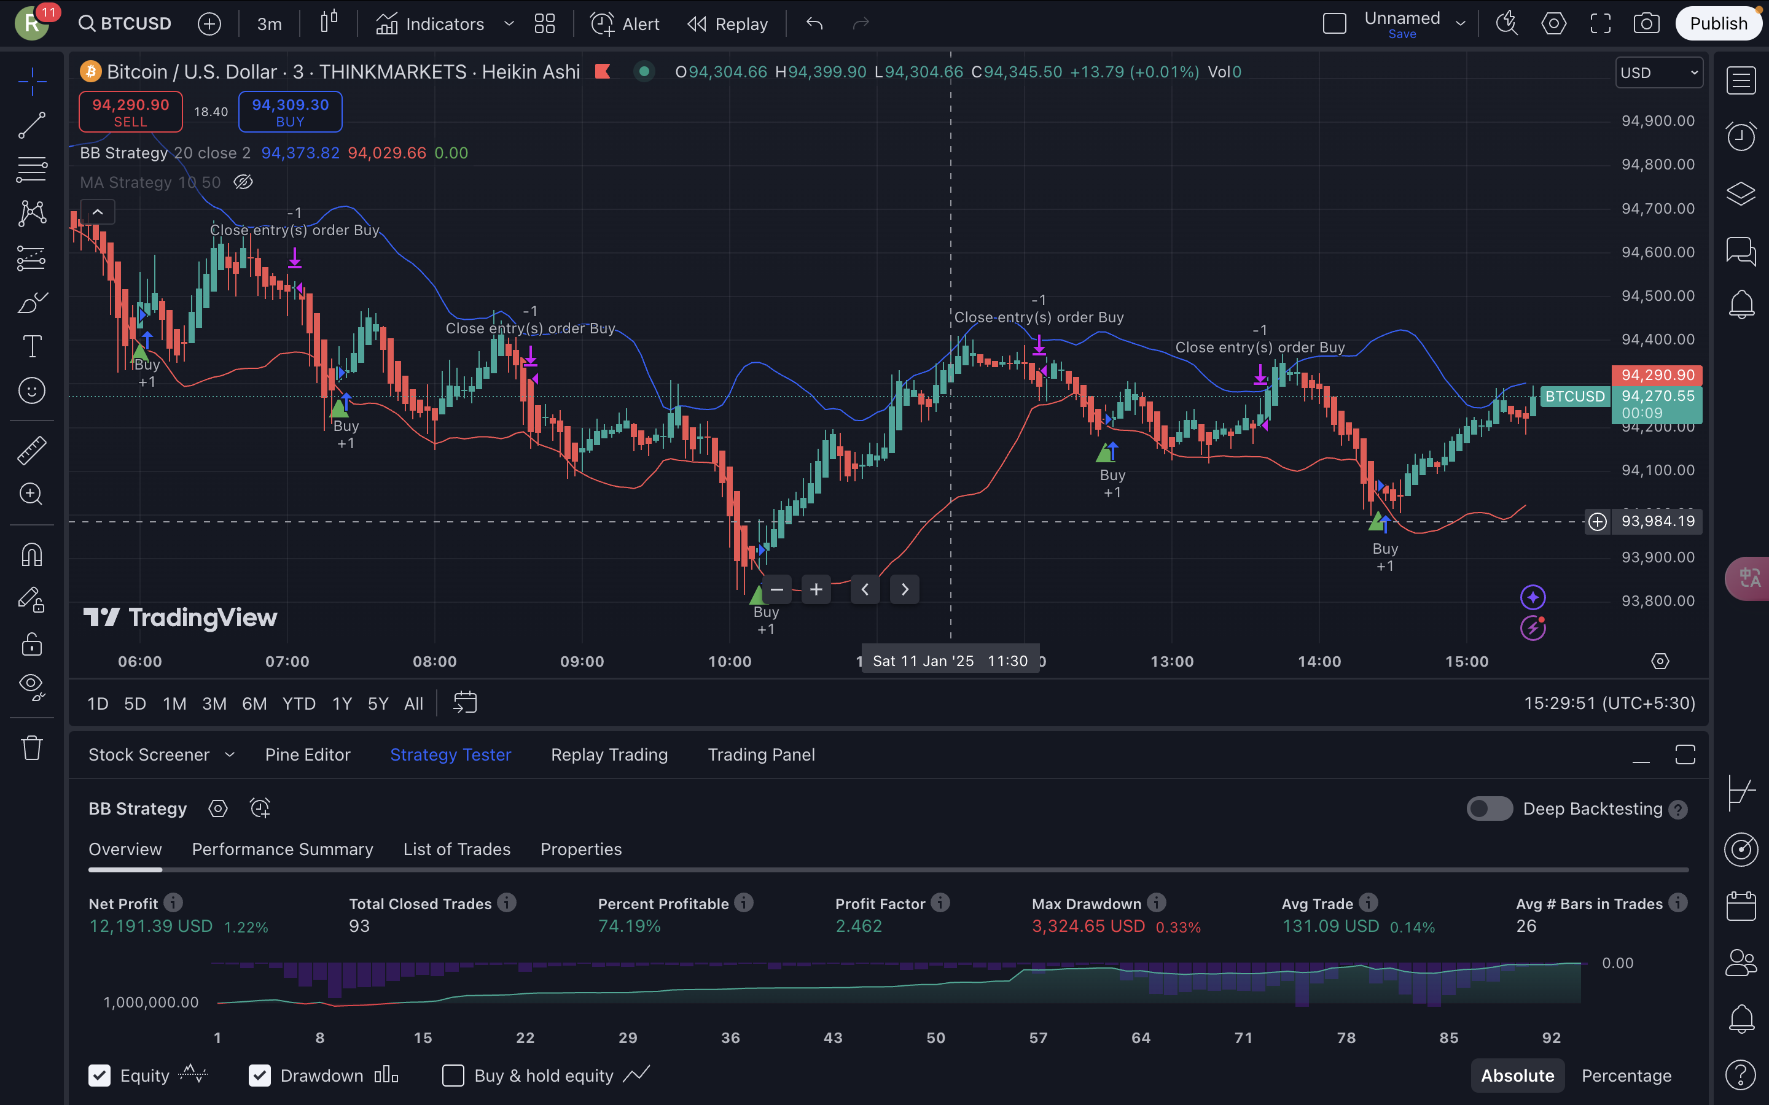Image resolution: width=1769 pixels, height=1105 pixels.
Task: Open the object tree layers panel
Action: tap(1741, 193)
